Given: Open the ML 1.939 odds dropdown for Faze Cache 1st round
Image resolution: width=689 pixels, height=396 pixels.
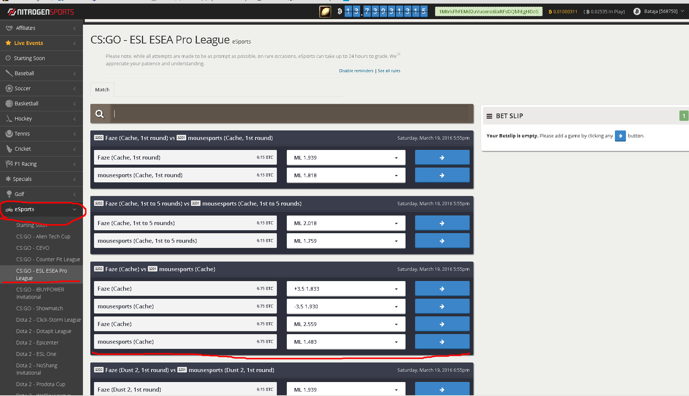Looking at the screenshot, I should (x=346, y=158).
